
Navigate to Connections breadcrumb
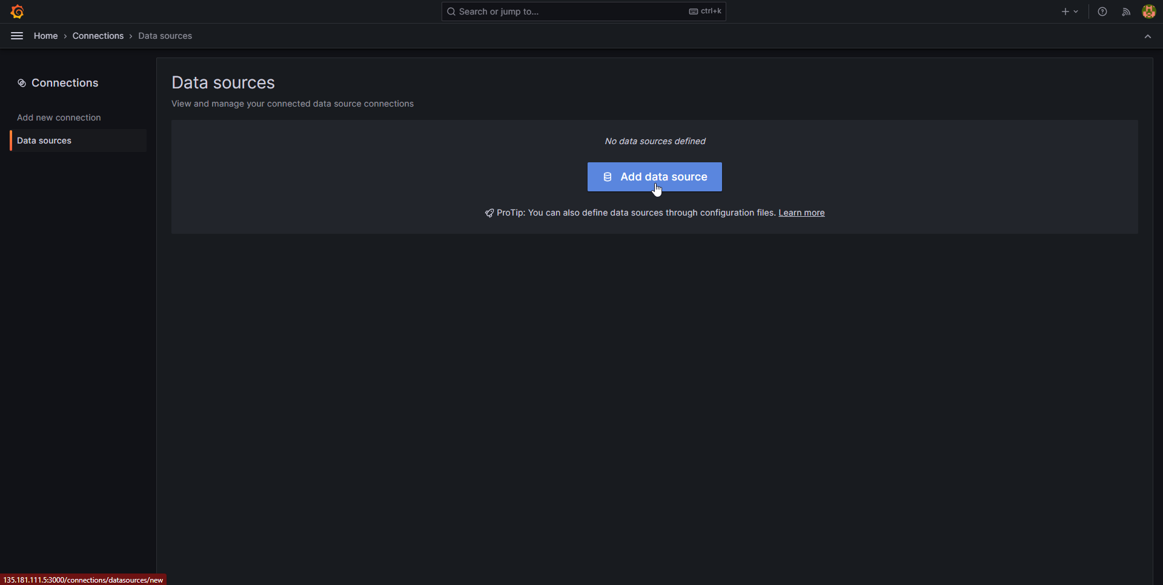tap(98, 36)
